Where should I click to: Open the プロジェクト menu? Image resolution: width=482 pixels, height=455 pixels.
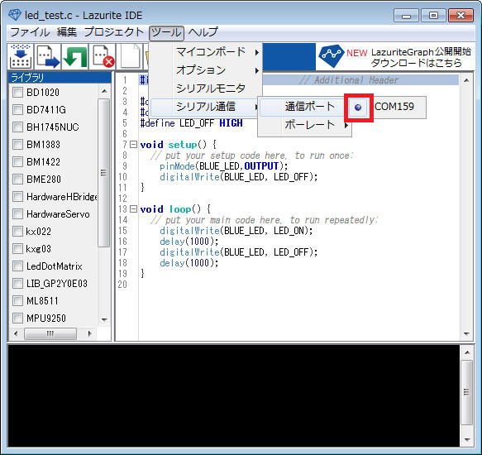coord(114,32)
